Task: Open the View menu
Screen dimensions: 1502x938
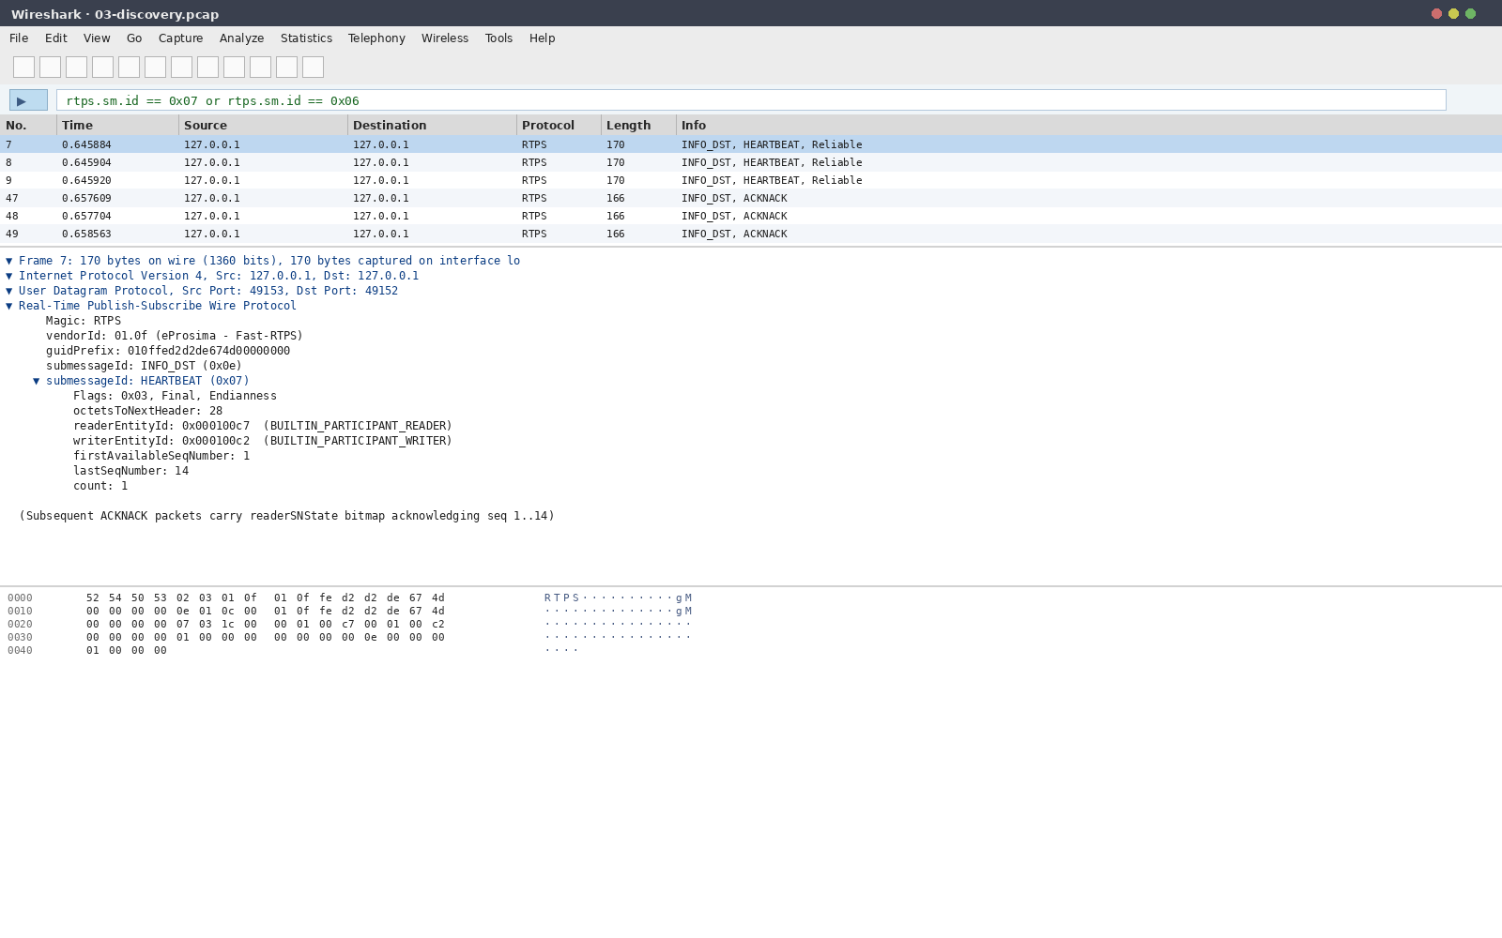Action: (x=97, y=38)
